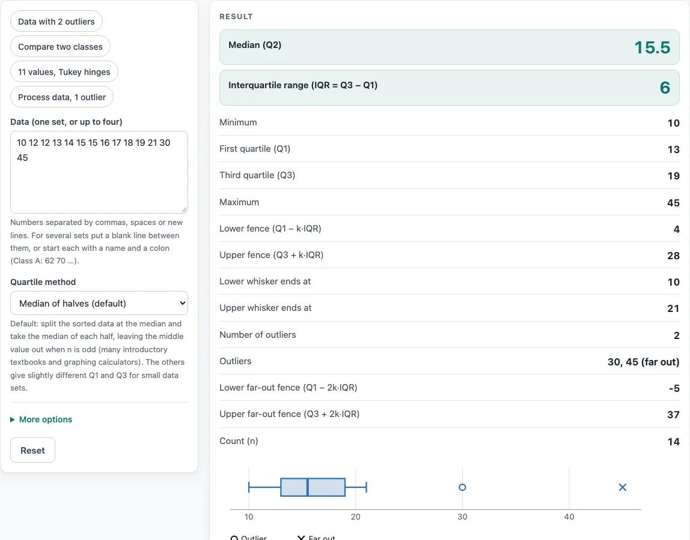The height and width of the screenshot is (540, 690).
Task: Click the Median value 15.5
Action: pos(652,47)
